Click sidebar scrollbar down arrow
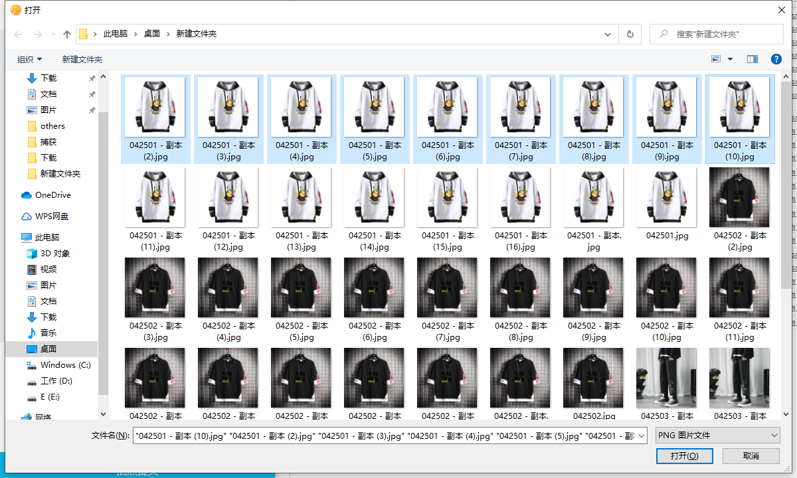This screenshot has height=478, width=797. click(103, 414)
